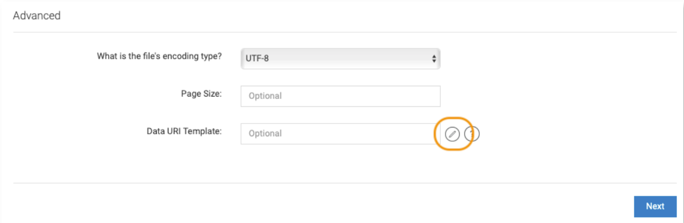684x223 pixels.
Task: Click the "Data URI Template:" label
Action: (184, 131)
